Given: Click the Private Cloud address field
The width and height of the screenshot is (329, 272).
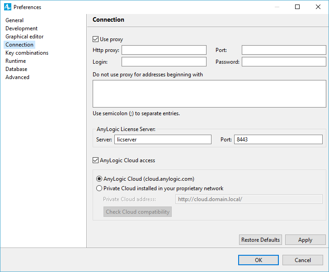Looking at the screenshot, I should click(x=249, y=199).
